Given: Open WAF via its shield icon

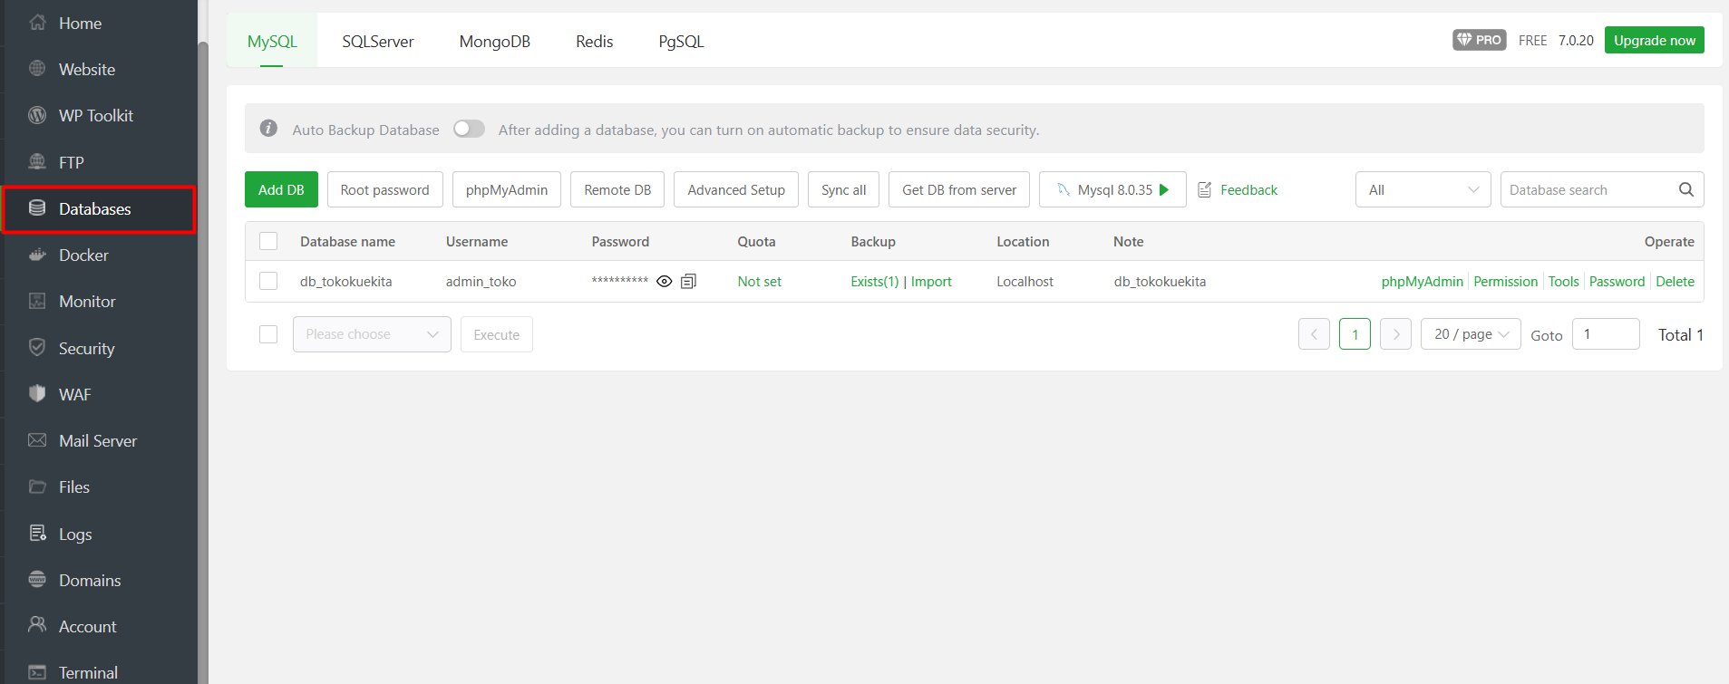Looking at the screenshot, I should click(x=37, y=394).
